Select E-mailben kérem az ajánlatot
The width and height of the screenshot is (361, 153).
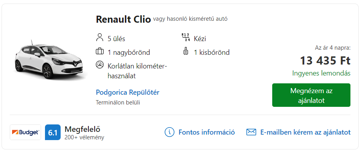coord(305,132)
